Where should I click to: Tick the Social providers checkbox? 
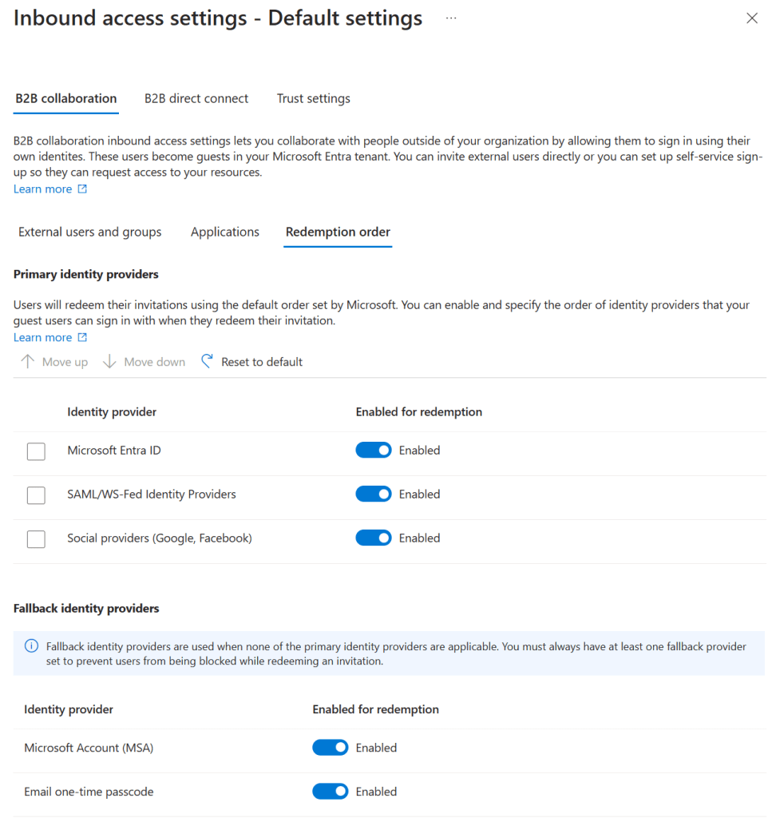(36, 539)
